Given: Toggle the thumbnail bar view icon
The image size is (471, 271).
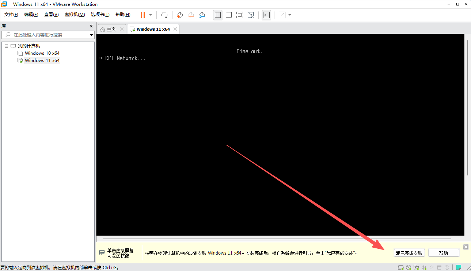Looking at the screenshot, I should [229, 15].
